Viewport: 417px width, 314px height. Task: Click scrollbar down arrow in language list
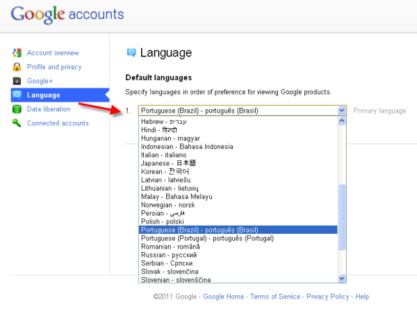[x=341, y=278]
